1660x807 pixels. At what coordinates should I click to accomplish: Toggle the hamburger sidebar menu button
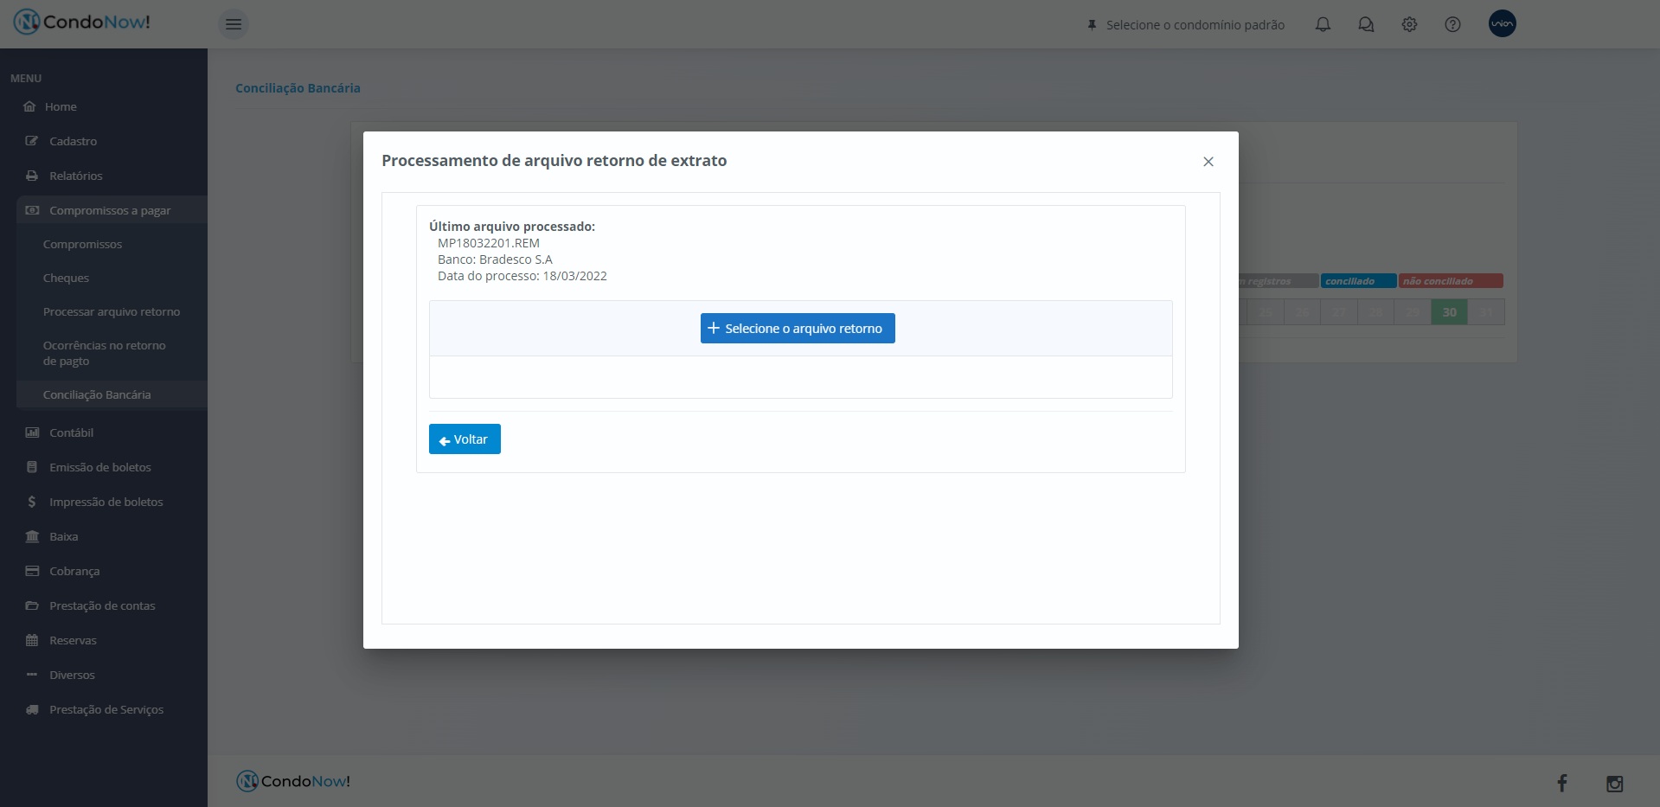[234, 24]
